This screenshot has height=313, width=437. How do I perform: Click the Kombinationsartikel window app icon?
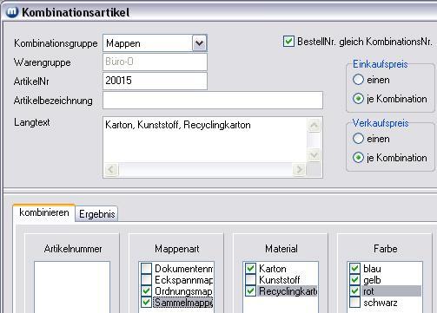(12, 12)
